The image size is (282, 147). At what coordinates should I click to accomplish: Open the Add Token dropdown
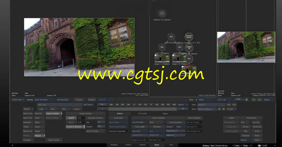click(88, 105)
